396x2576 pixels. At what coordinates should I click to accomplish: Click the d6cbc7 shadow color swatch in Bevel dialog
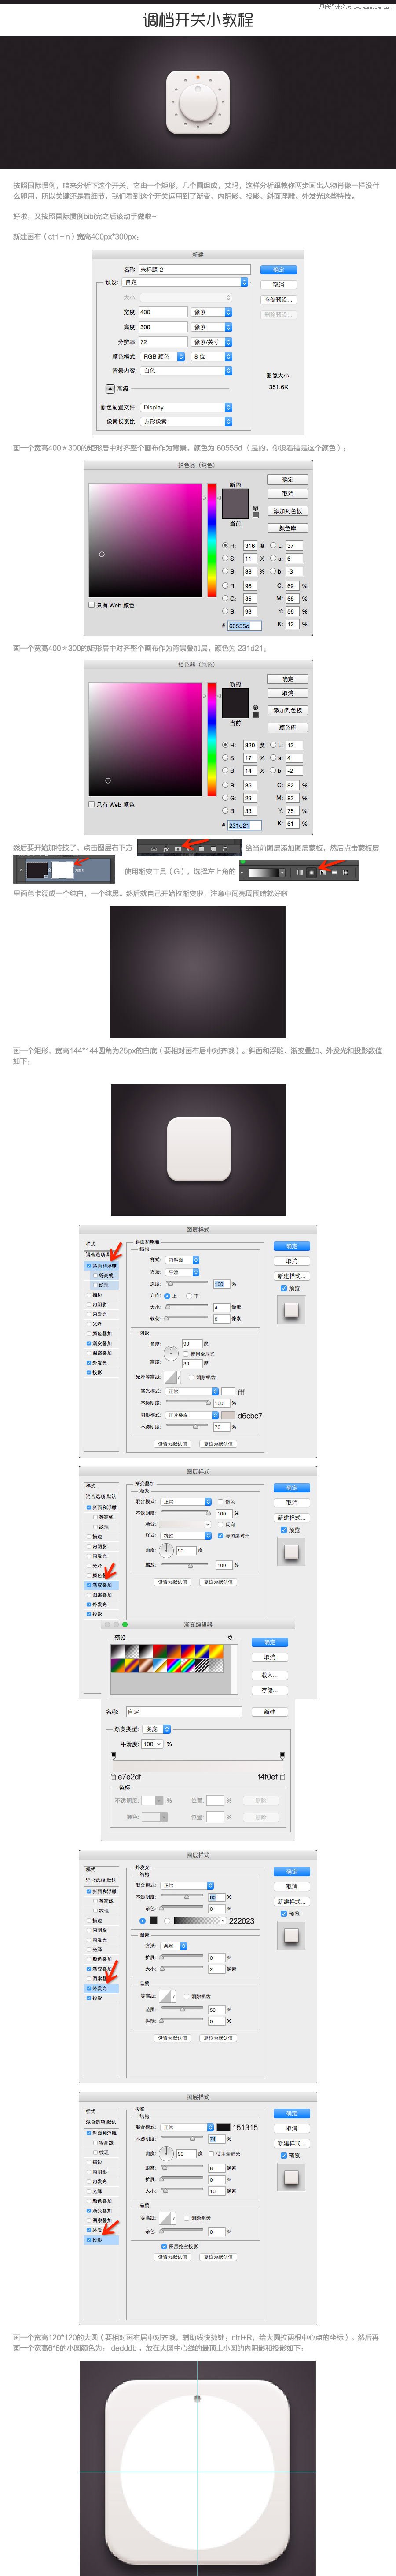point(228,1415)
